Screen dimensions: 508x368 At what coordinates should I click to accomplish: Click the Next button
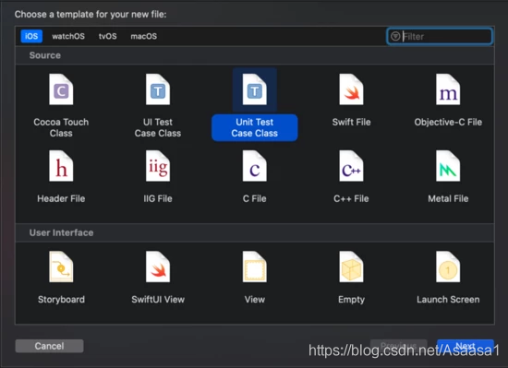tap(466, 346)
